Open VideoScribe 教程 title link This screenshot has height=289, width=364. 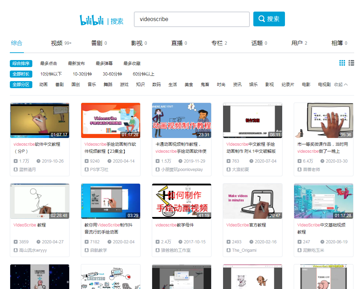tap(30, 225)
